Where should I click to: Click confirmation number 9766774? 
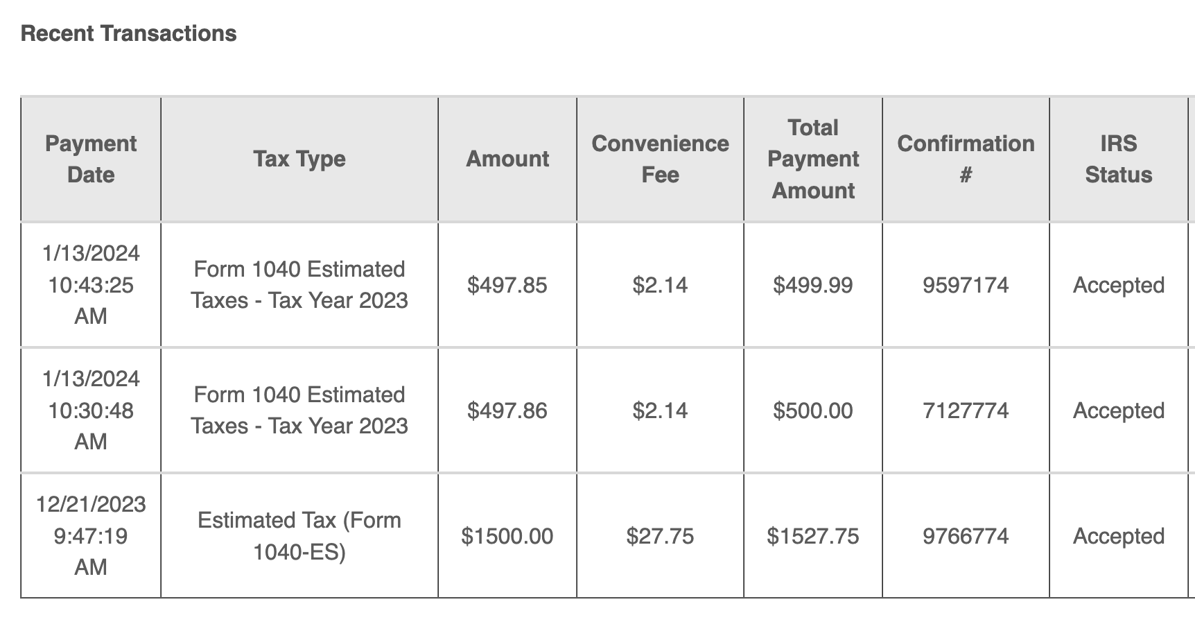[966, 536]
